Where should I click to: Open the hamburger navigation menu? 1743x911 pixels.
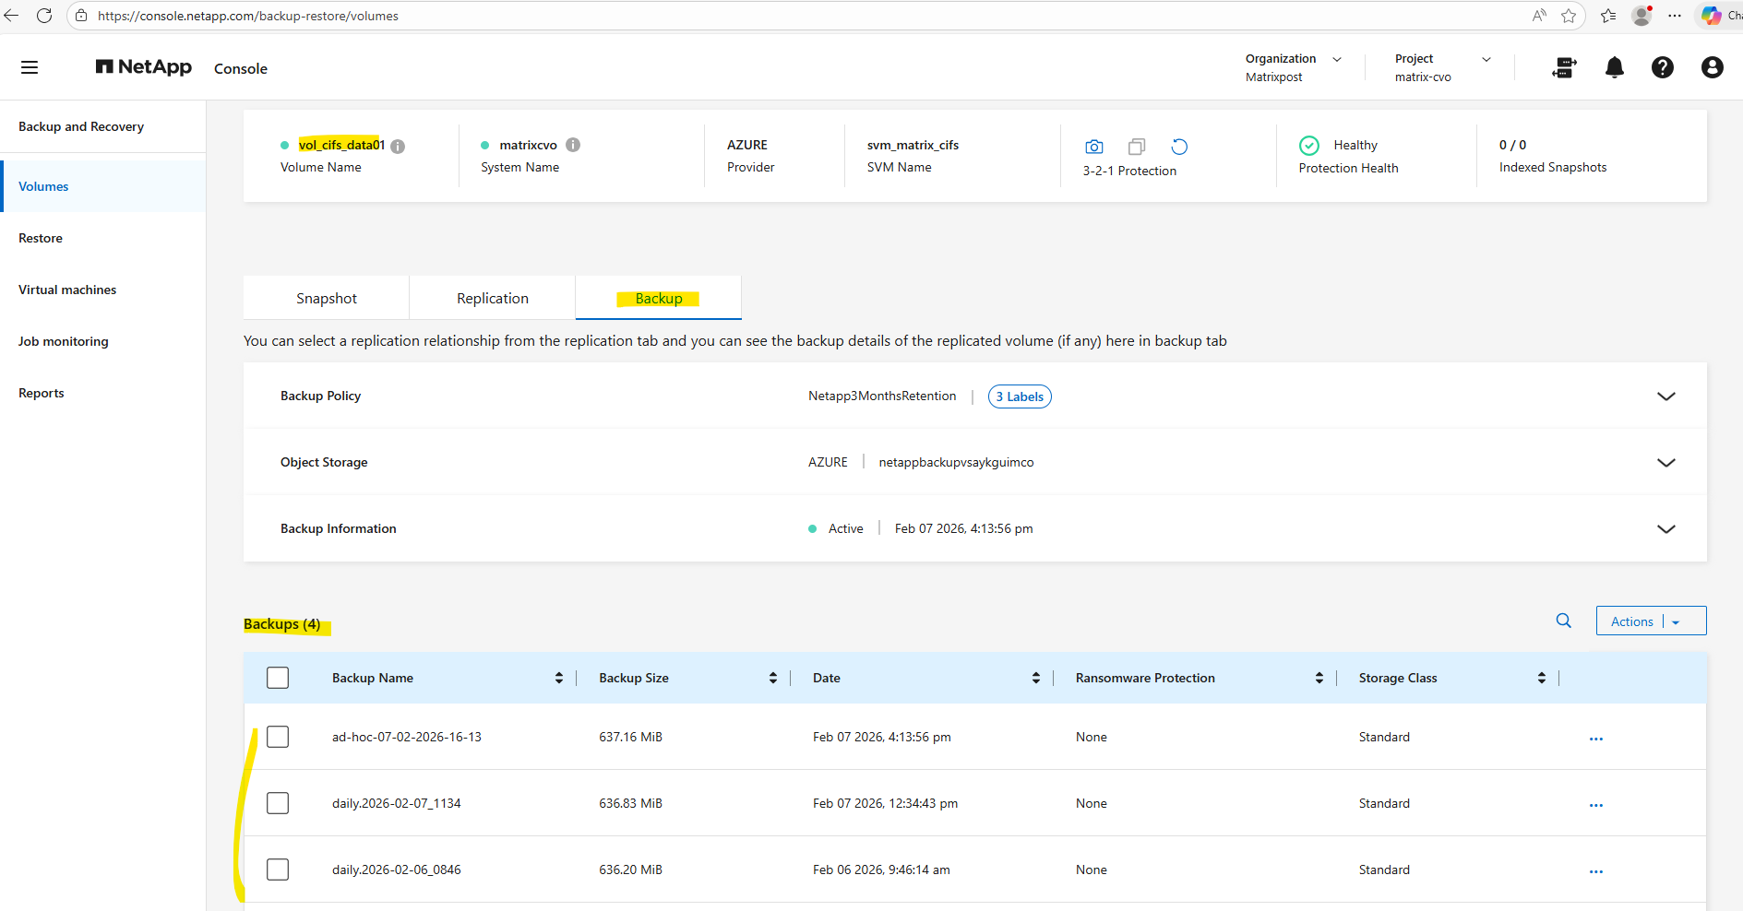point(30,67)
